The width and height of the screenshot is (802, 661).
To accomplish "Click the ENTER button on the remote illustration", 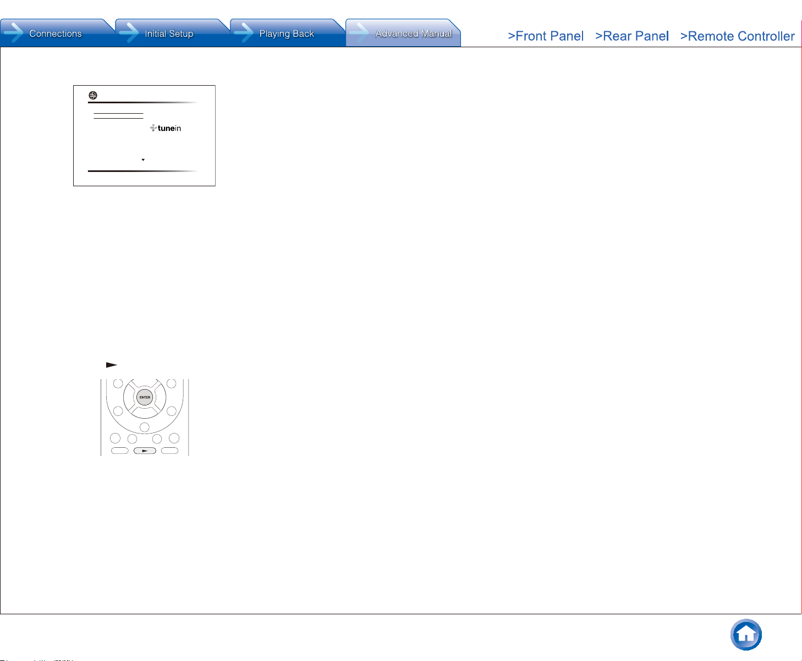I will [x=145, y=397].
